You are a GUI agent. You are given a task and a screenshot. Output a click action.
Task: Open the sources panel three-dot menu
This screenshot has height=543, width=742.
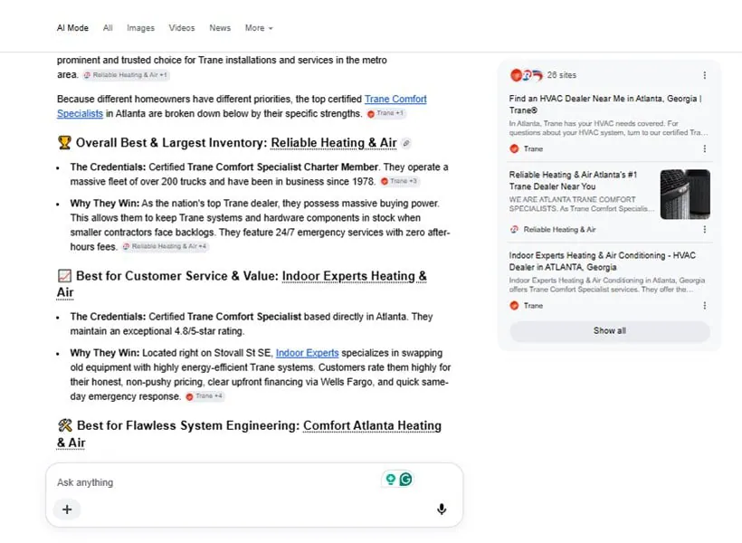[x=705, y=75]
